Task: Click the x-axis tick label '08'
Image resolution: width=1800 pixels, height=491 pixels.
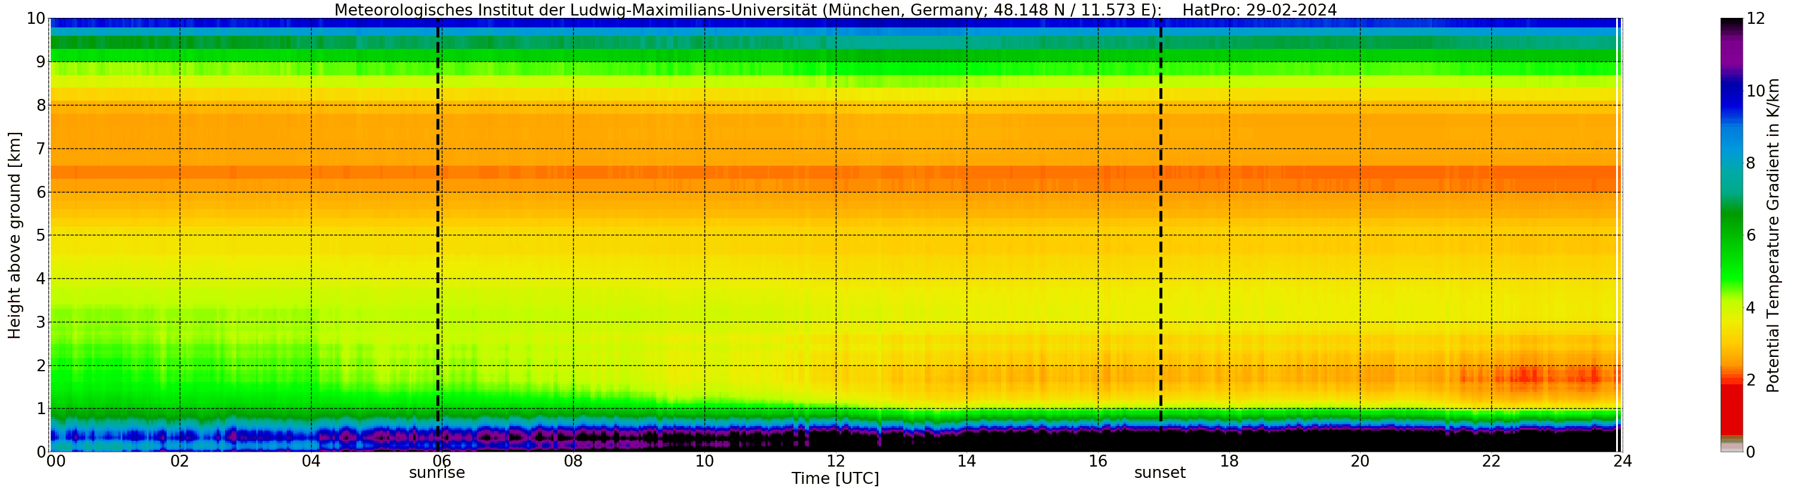Action: [x=573, y=461]
